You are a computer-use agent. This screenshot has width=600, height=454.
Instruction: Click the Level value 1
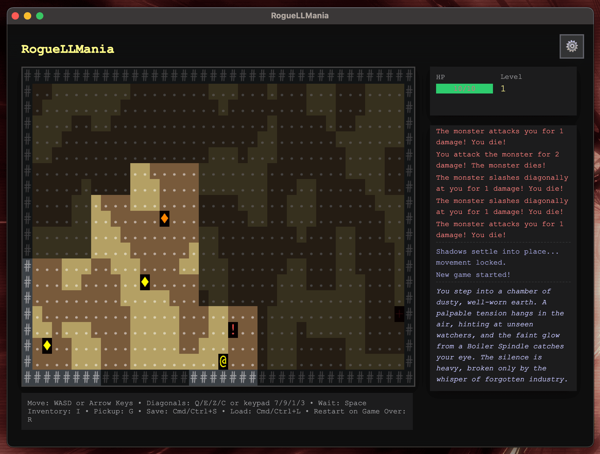(x=503, y=89)
